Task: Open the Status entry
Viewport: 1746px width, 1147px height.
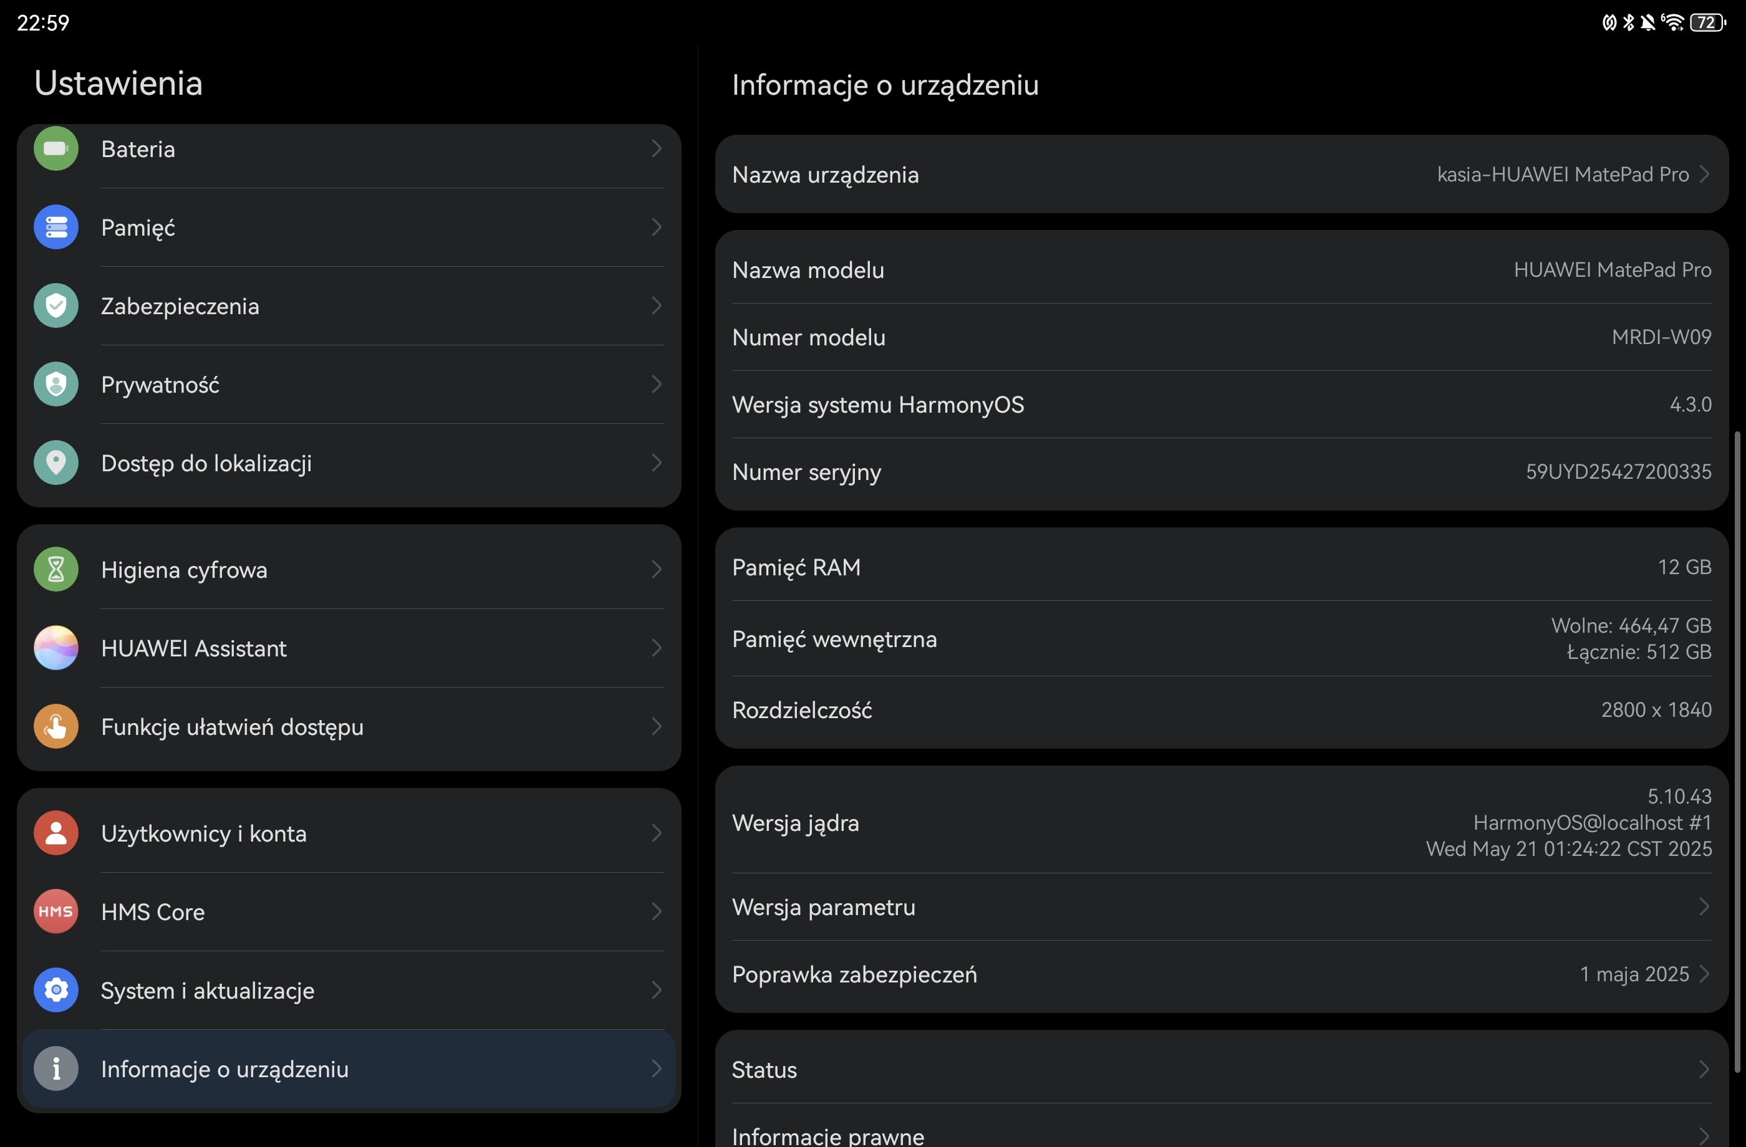Action: coord(1222,1069)
